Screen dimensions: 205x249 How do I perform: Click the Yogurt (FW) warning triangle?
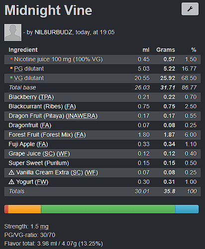[x=11, y=182]
